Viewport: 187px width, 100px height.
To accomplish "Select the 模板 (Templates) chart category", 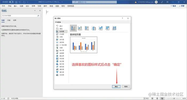I will [x=61, y=29].
